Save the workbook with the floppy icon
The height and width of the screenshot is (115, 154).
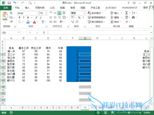tap(9, 3)
